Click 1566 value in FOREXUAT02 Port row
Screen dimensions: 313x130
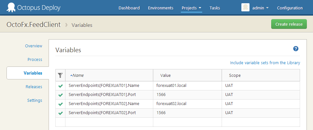tap(187, 113)
